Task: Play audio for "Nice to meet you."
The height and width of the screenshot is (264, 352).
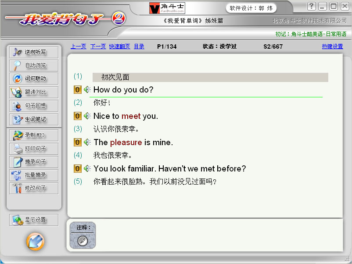Action: coord(87,116)
